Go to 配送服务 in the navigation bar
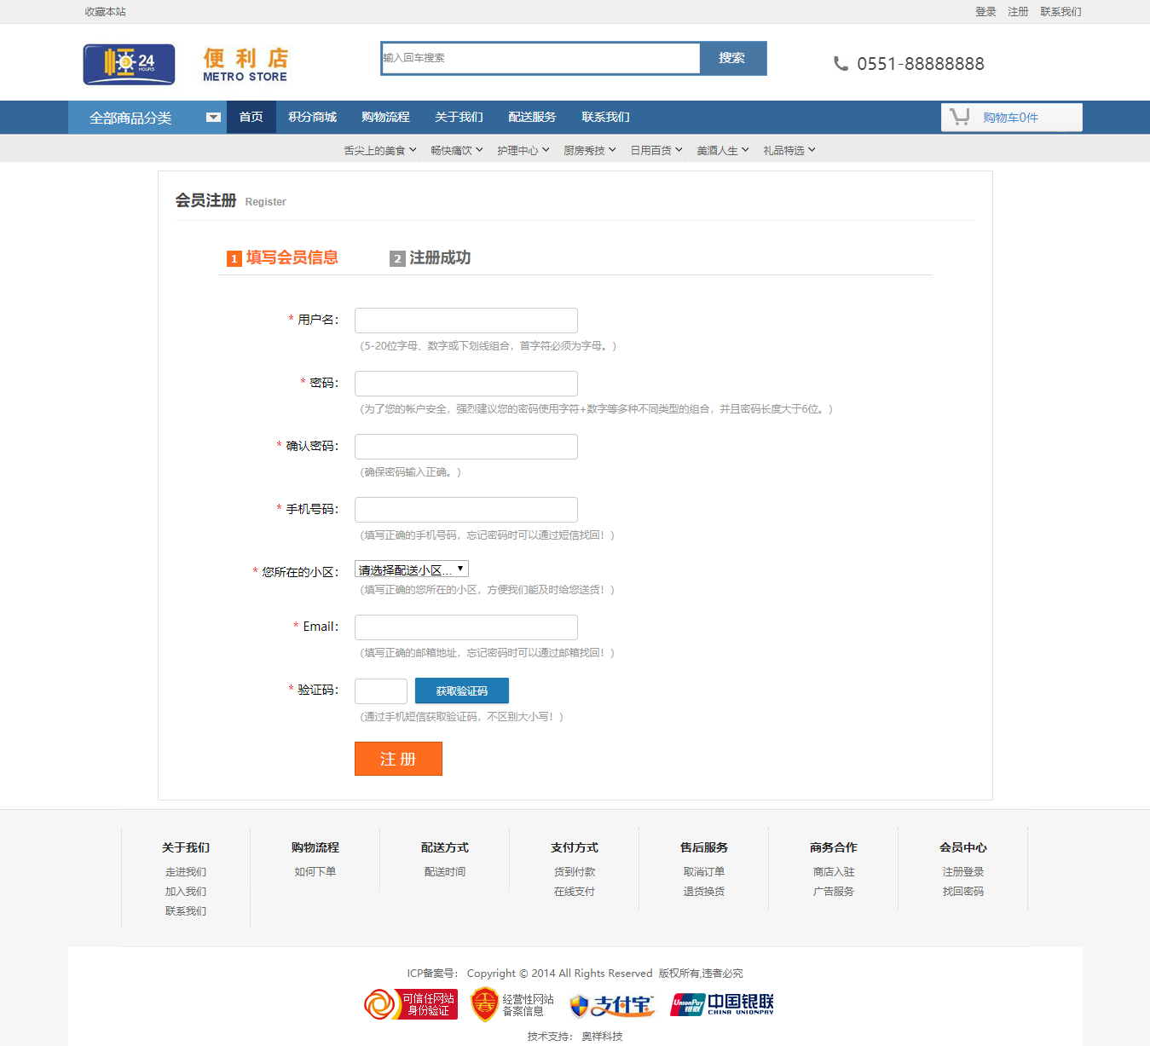1150x1046 pixels. point(532,117)
